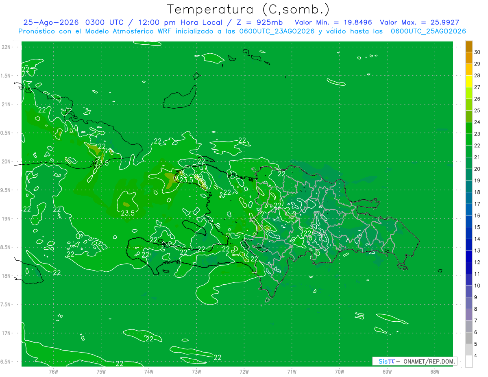The image size is (488, 377).
Task: Select the '0600UTC_25AGO2026' valid-until timestamp
Action: (x=428, y=31)
